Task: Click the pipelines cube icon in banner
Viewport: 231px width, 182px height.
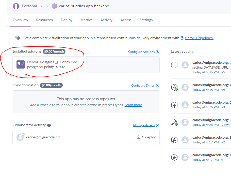Action: tap(18, 38)
